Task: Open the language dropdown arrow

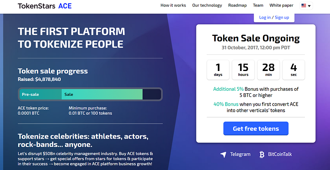Action: 309,6
